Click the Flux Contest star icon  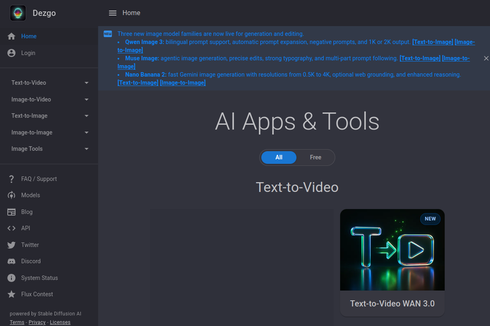coord(11,294)
